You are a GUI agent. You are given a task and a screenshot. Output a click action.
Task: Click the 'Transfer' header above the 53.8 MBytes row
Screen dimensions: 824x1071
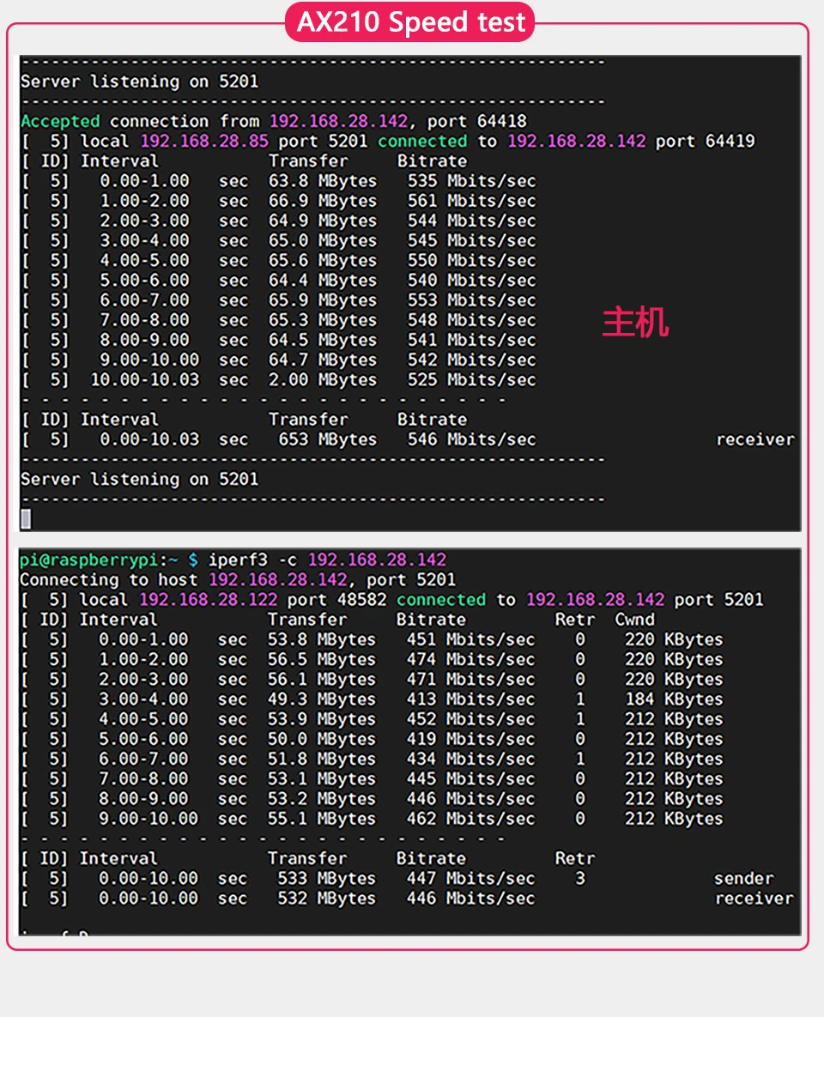point(307,620)
